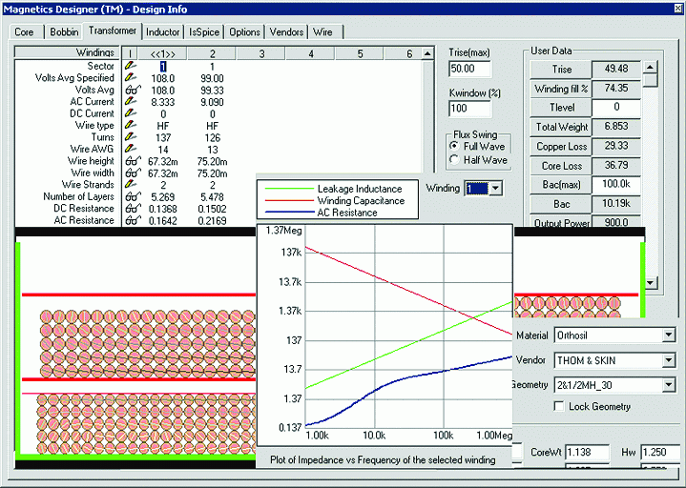Open the Winding number dropdown
Image resolution: width=686 pixels, height=488 pixels.
tap(493, 189)
